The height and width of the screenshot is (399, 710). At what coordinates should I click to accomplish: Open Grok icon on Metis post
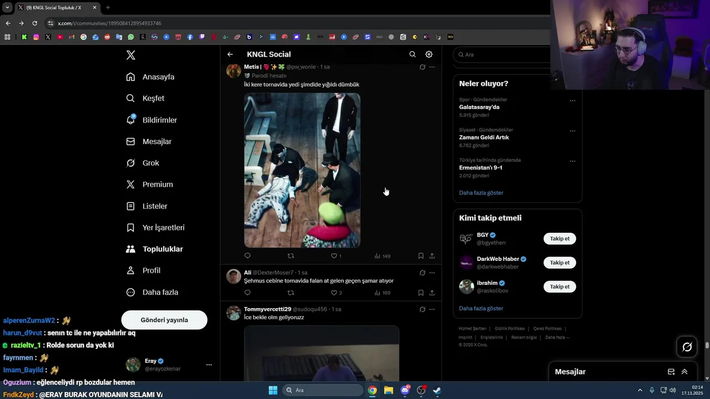click(422, 67)
